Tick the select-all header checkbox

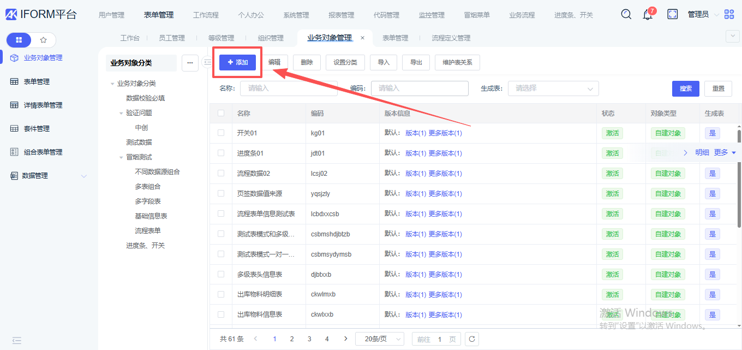[x=221, y=113]
